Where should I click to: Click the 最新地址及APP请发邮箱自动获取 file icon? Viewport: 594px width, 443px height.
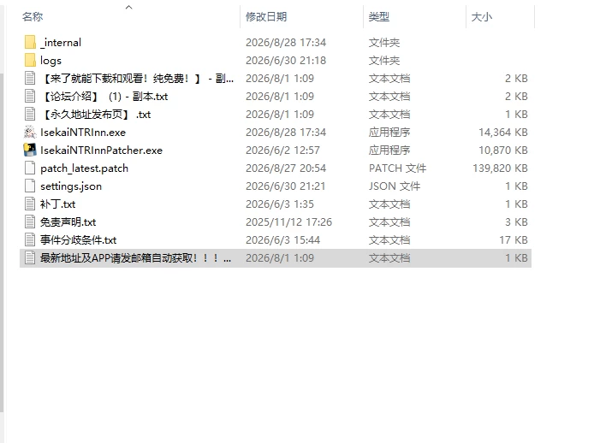point(30,258)
